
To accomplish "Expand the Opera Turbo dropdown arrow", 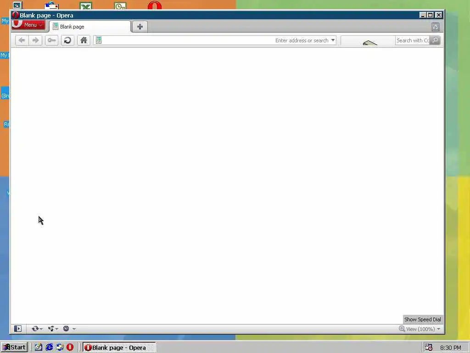I will [x=74, y=329].
